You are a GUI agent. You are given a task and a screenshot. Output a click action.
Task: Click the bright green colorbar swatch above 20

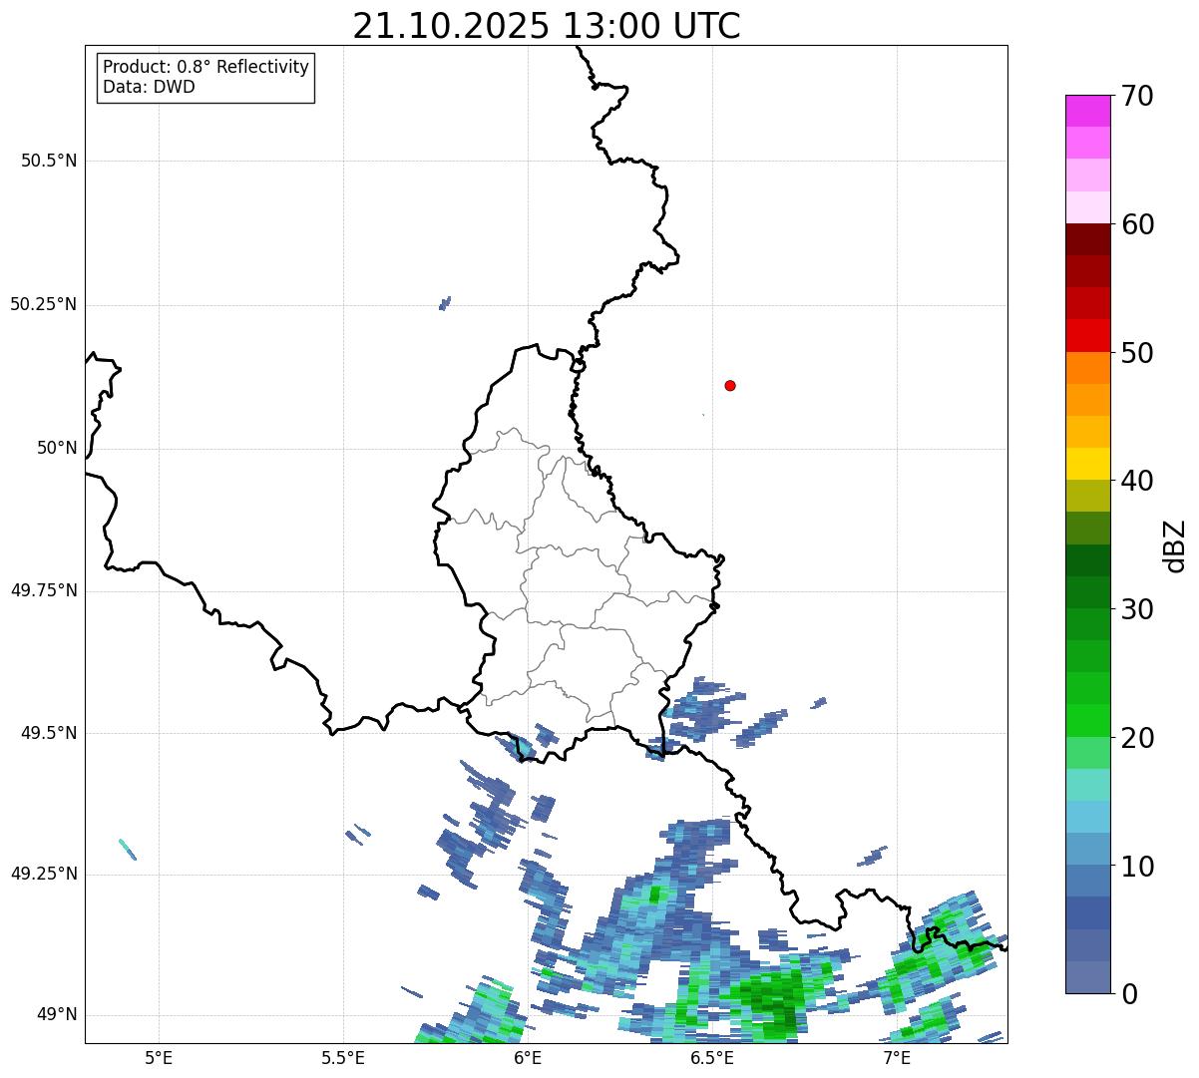coord(1087,720)
